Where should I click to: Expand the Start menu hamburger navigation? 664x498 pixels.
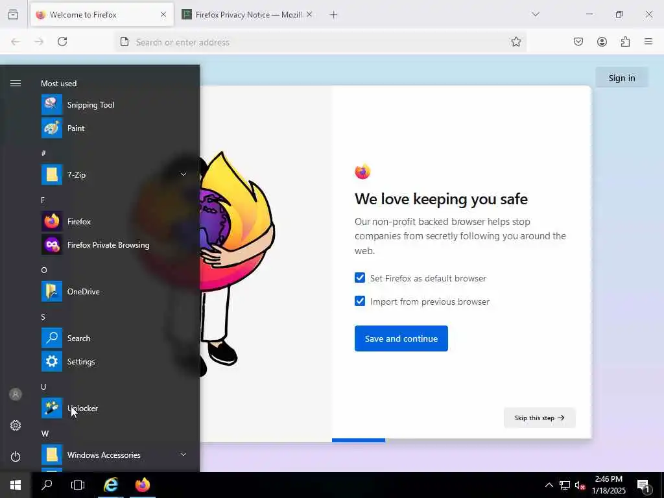tap(16, 84)
